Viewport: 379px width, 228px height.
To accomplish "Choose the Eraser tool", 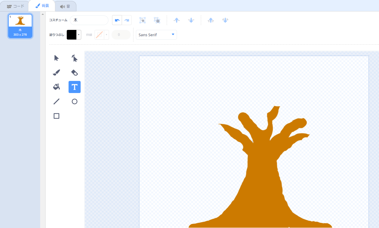I will coord(74,72).
